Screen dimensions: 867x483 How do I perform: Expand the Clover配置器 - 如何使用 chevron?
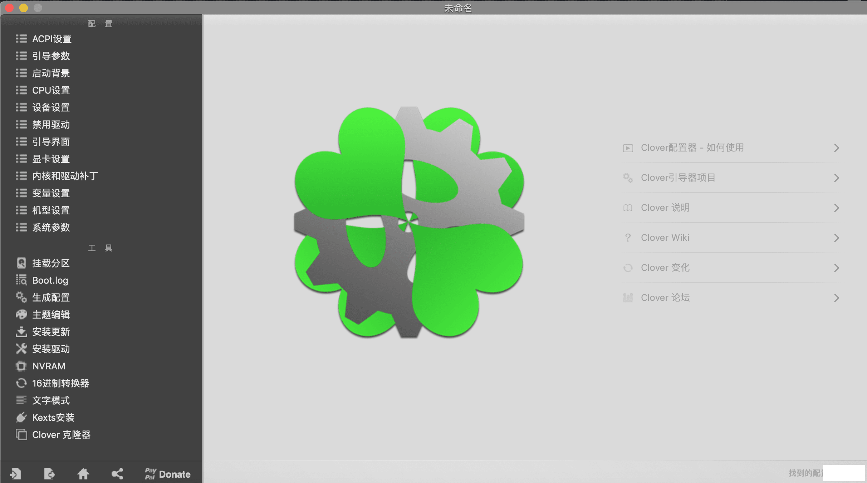(836, 148)
